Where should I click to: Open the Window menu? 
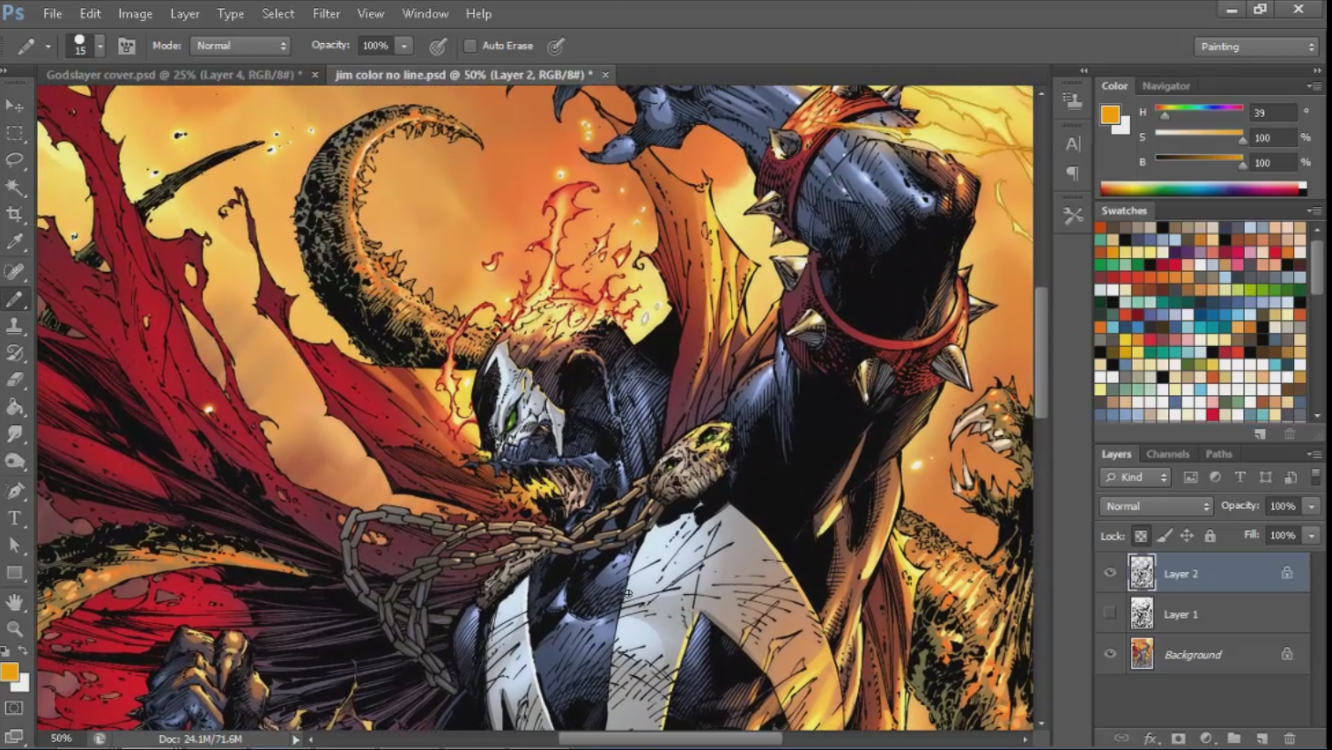[x=425, y=13]
